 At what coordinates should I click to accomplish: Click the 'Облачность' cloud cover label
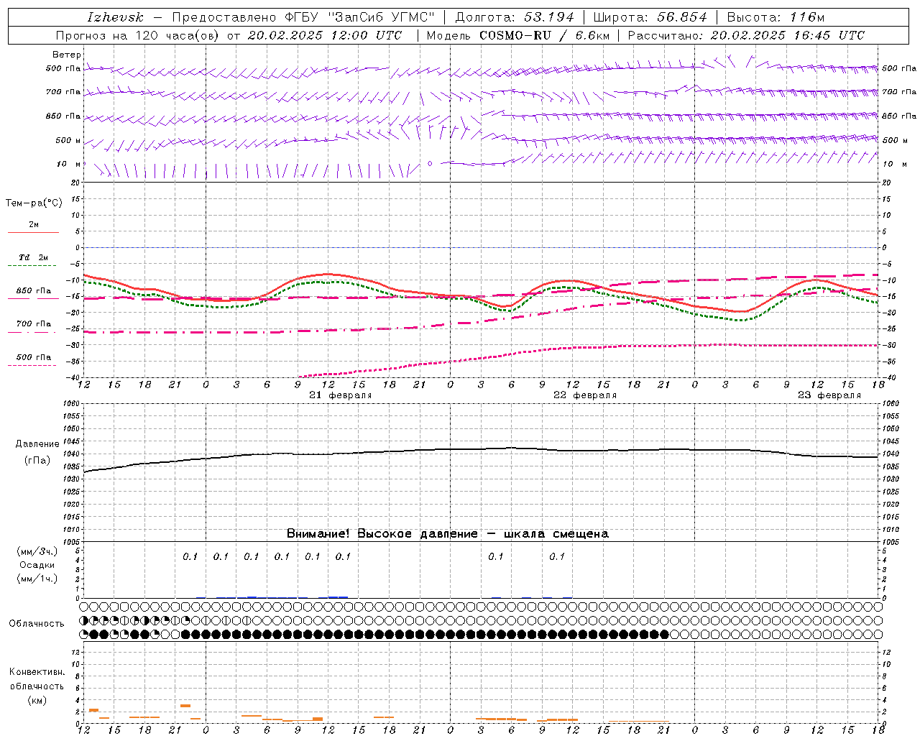tap(37, 624)
